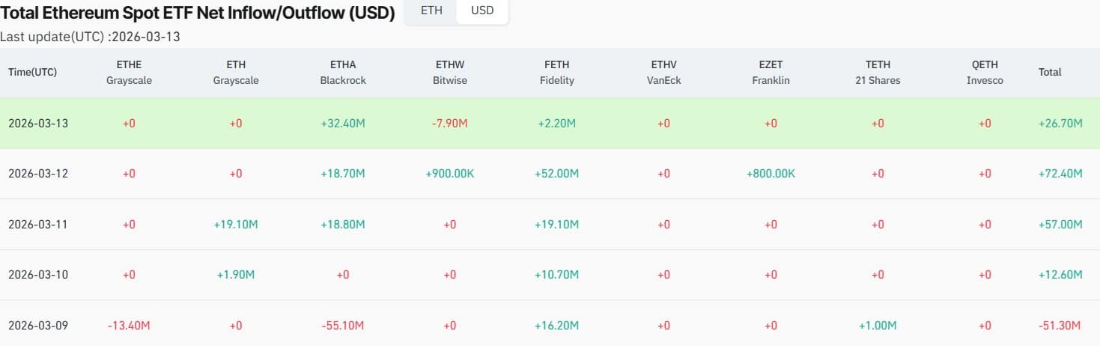This screenshot has height=346, width=1100.
Task: Click the Total column header
Action: 1050,73
